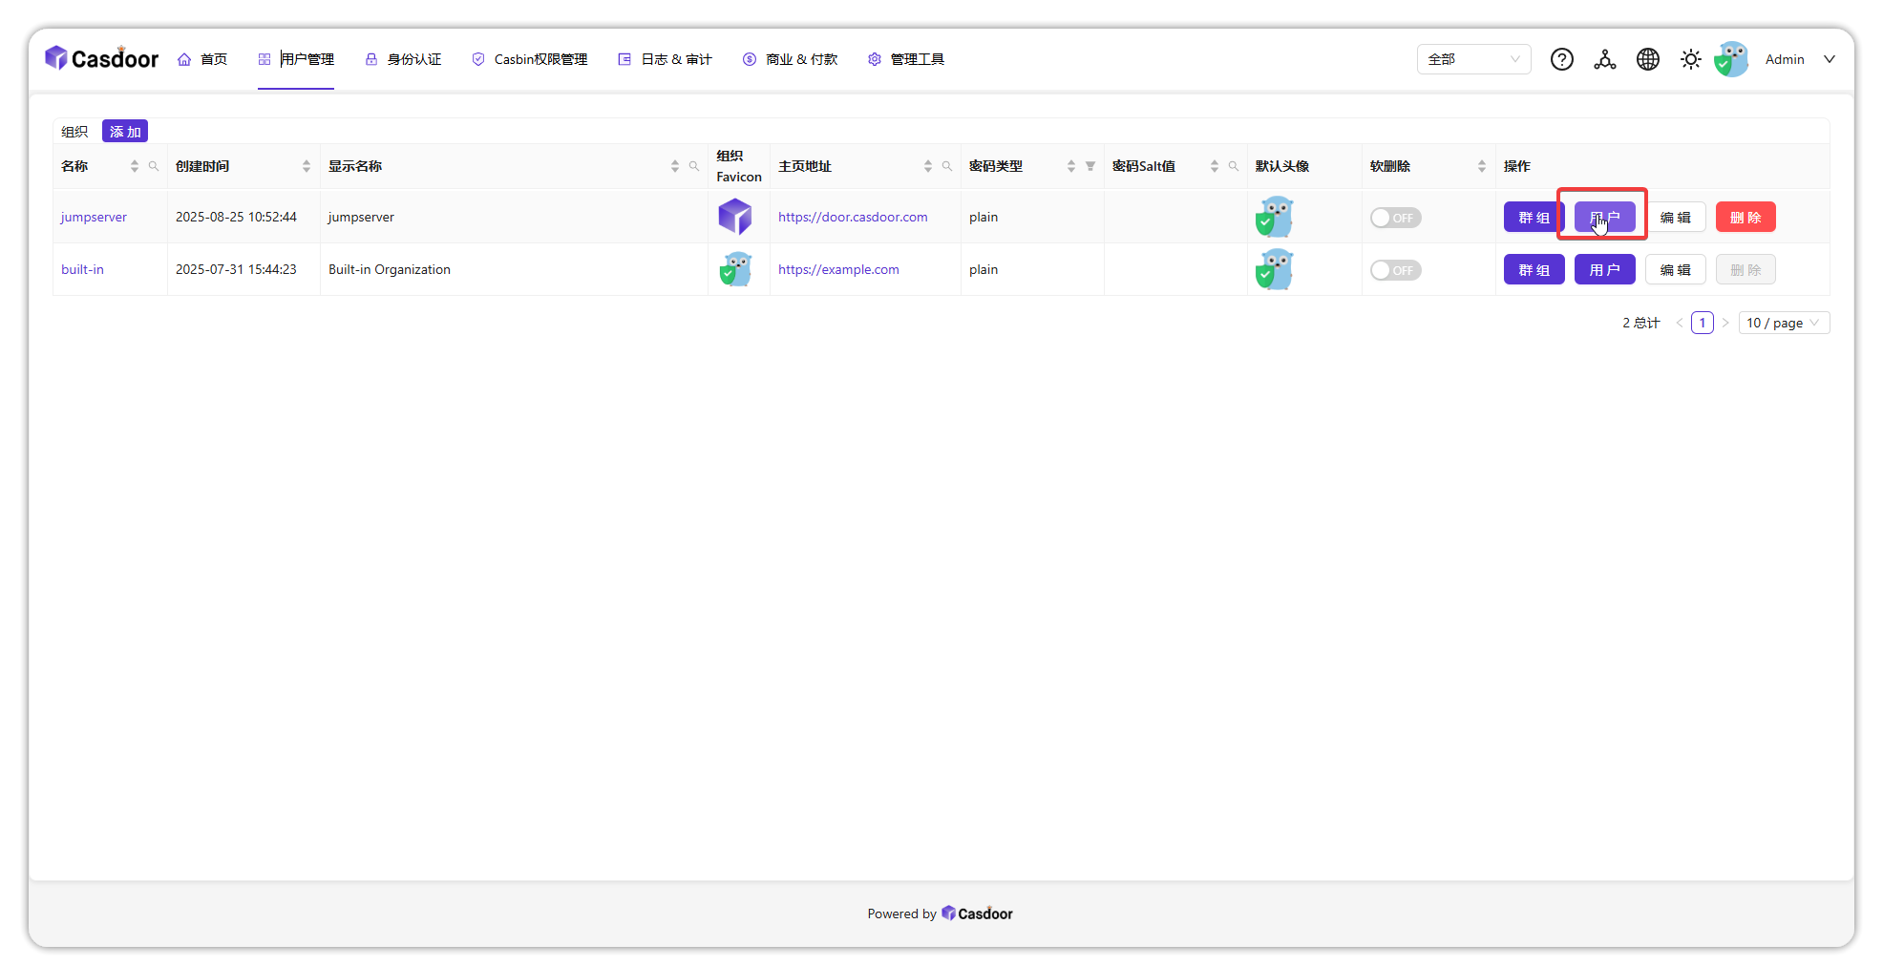Viewport: 1883px width, 966px height.
Task: Click built-in default avatar image
Action: point(1275,269)
